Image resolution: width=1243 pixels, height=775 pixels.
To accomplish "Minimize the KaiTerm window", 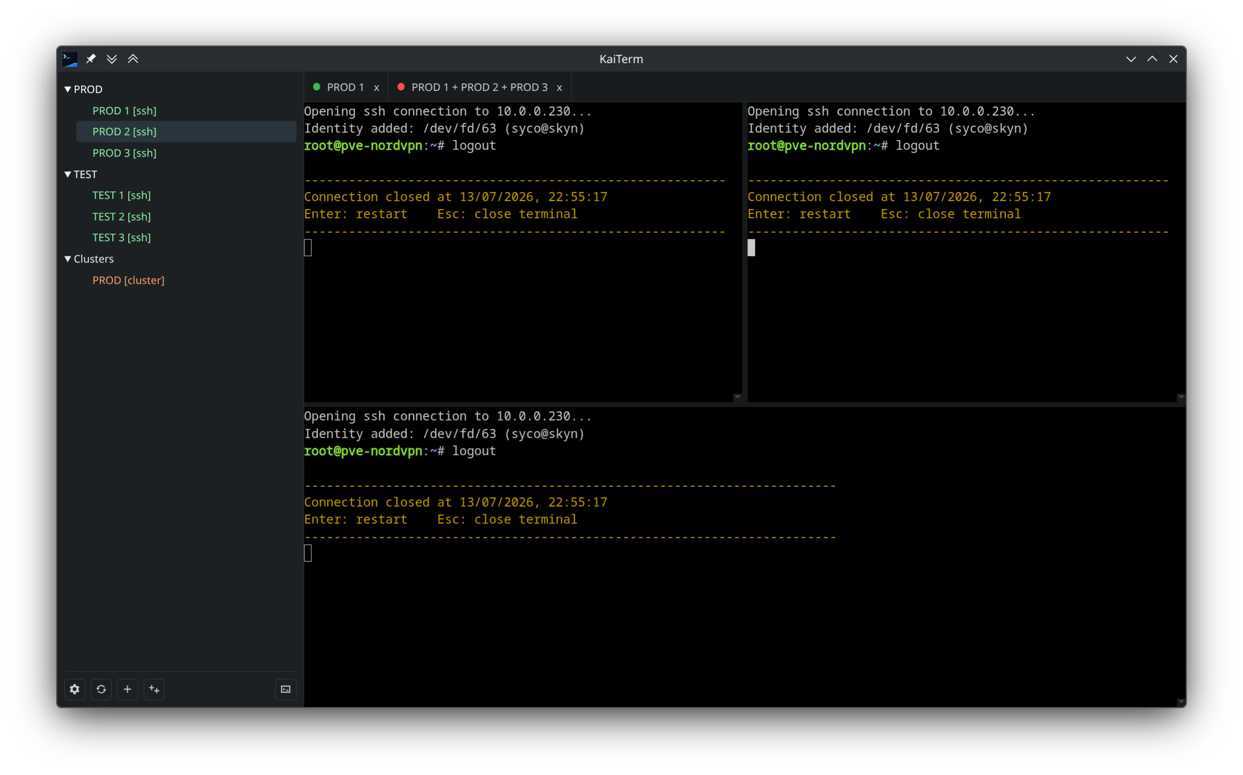I will click(1131, 59).
